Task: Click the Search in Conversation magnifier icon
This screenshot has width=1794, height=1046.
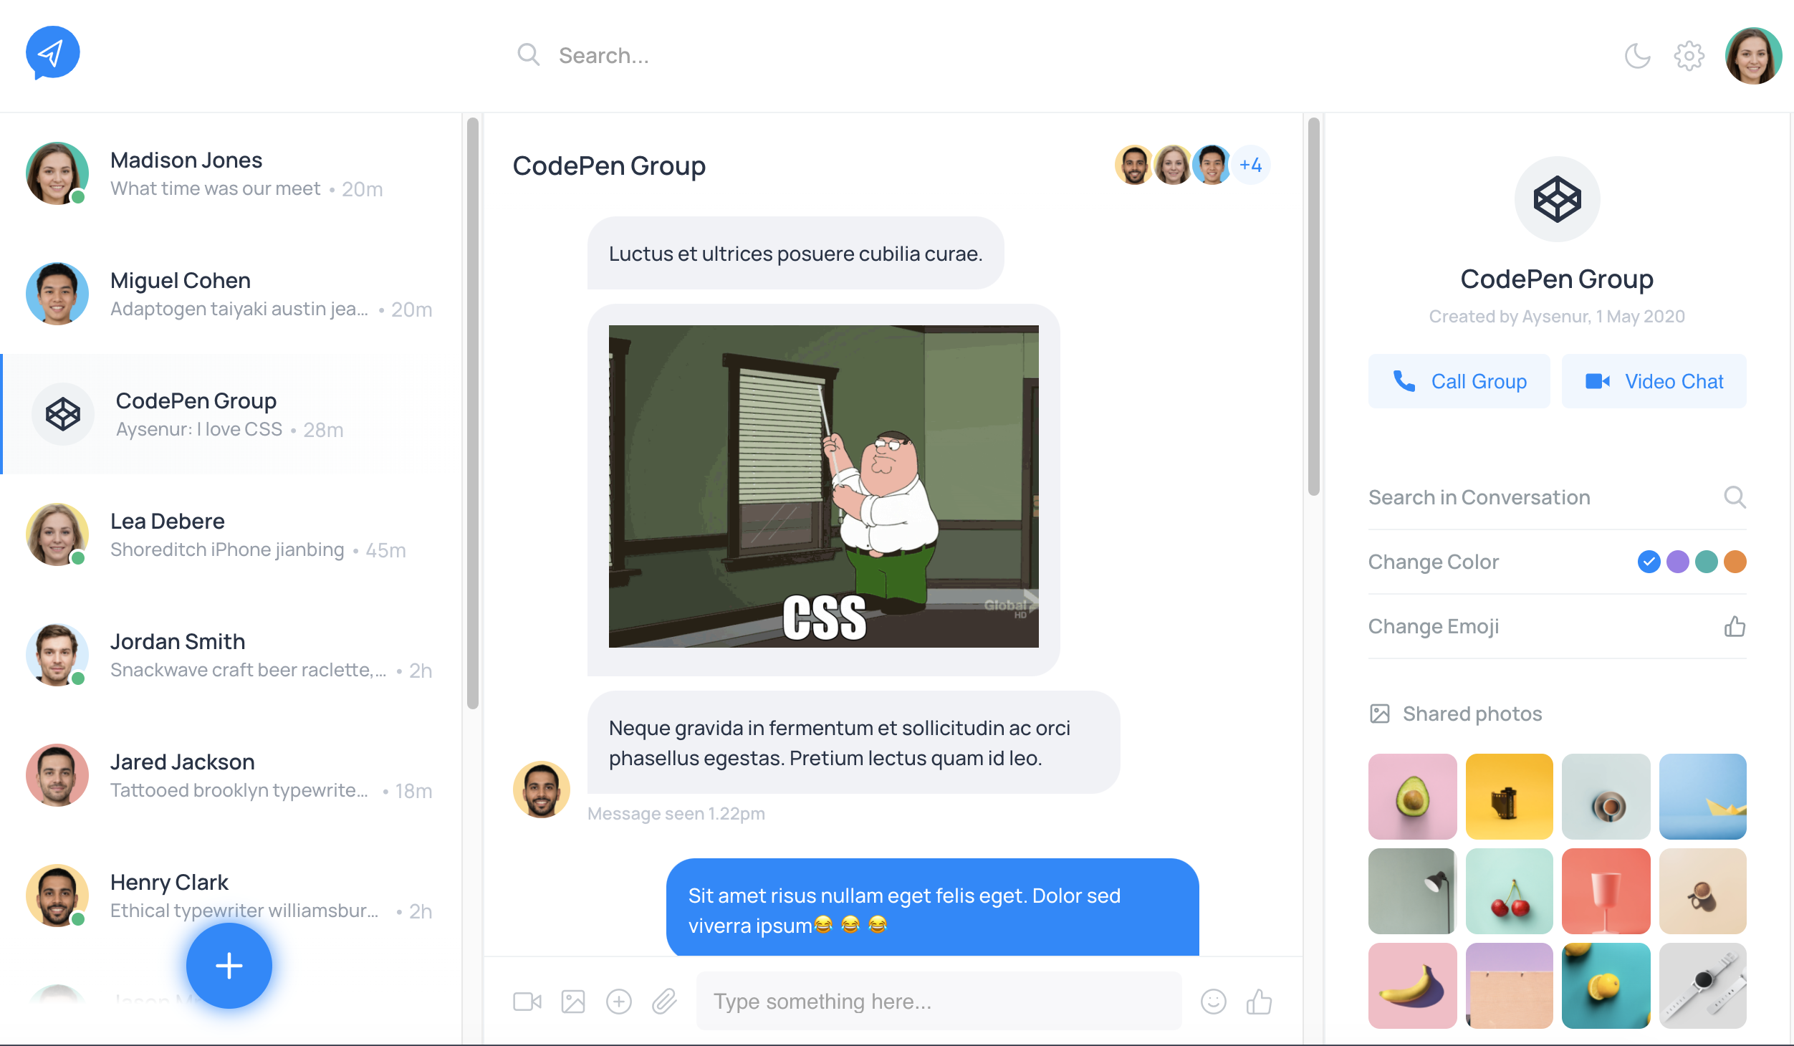Action: [1735, 496]
